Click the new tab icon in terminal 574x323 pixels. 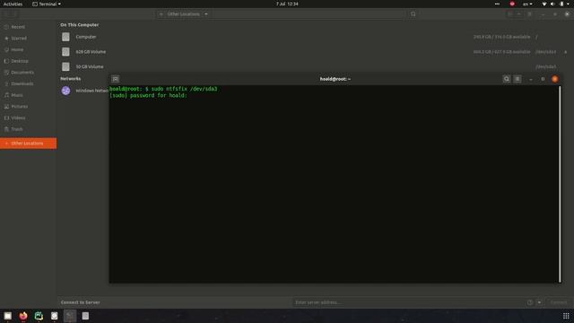tap(116, 79)
